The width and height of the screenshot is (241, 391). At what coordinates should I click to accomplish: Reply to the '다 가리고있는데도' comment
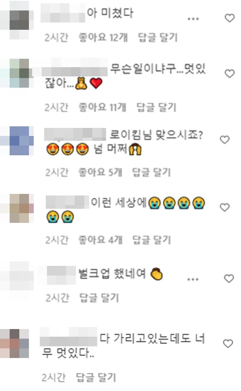(x=96, y=378)
